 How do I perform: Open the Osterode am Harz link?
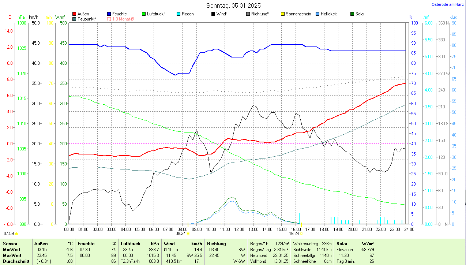coord(448,4)
